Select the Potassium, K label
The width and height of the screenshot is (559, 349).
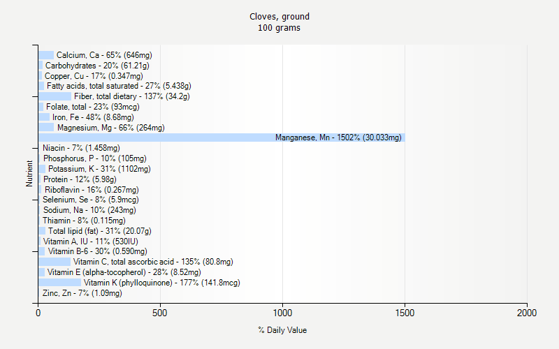coord(99,169)
